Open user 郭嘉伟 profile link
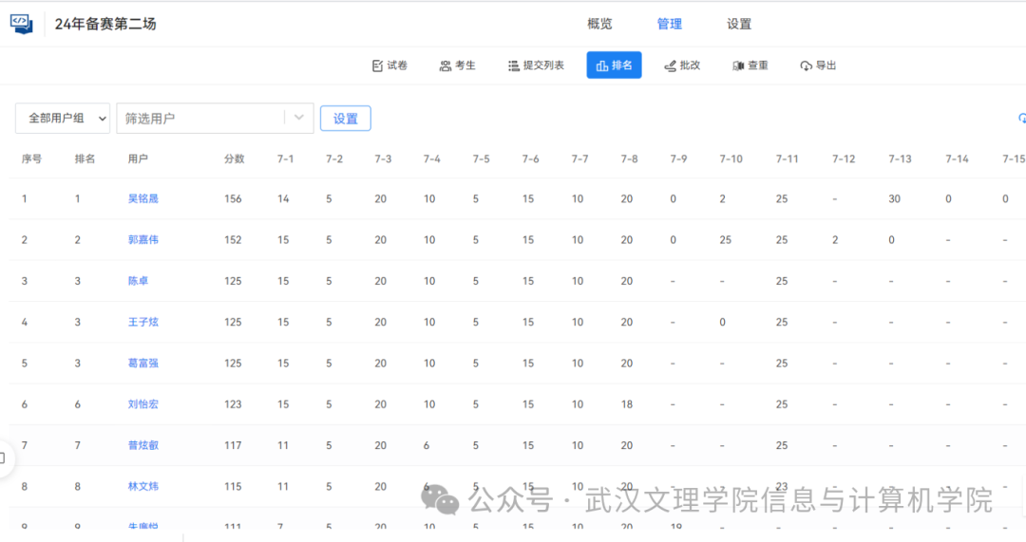 (x=143, y=240)
